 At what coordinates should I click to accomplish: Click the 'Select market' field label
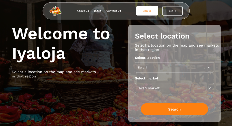click(147, 79)
